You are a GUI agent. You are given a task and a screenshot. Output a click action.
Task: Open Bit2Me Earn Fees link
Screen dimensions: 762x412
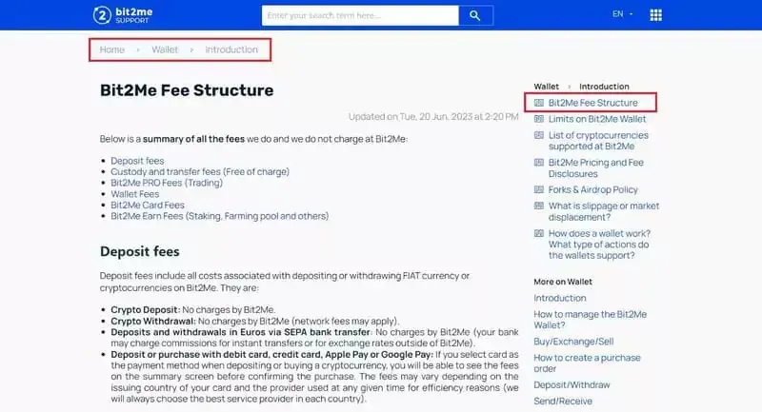coord(220,216)
